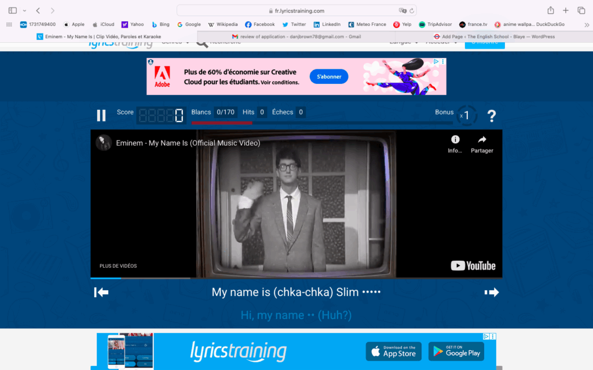Go back in Safari
Image resolution: width=593 pixels, height=370 pixels.
[x=38, y=10]
